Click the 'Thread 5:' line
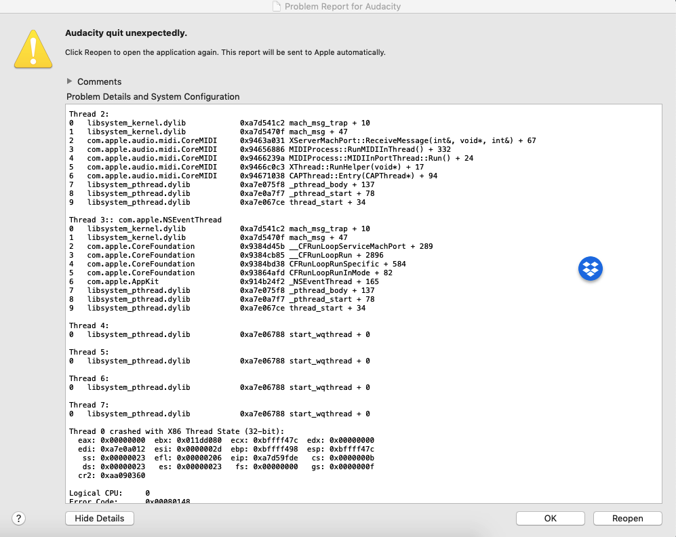 (89, 352)
